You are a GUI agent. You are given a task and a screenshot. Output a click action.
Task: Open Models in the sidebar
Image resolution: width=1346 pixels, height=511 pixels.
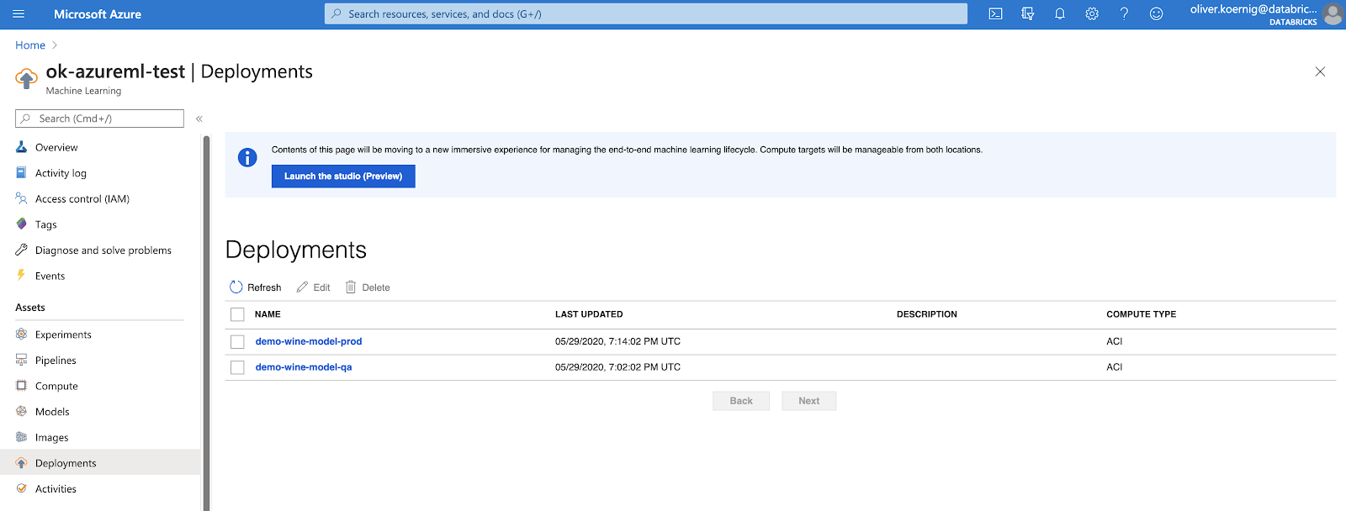pyautogui.click(x=52, y=412)
